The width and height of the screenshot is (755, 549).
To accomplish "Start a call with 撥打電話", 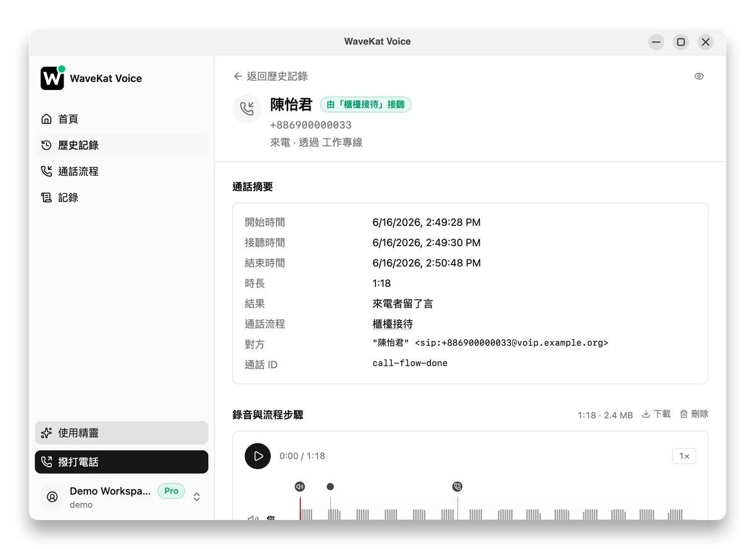I will click(121, 461).
